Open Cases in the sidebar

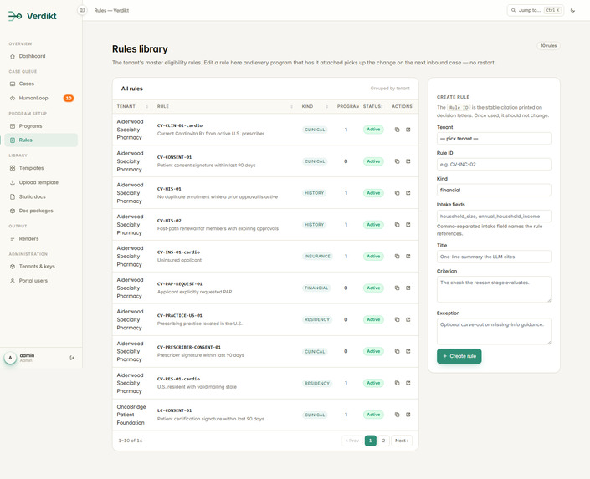[41, 84]
